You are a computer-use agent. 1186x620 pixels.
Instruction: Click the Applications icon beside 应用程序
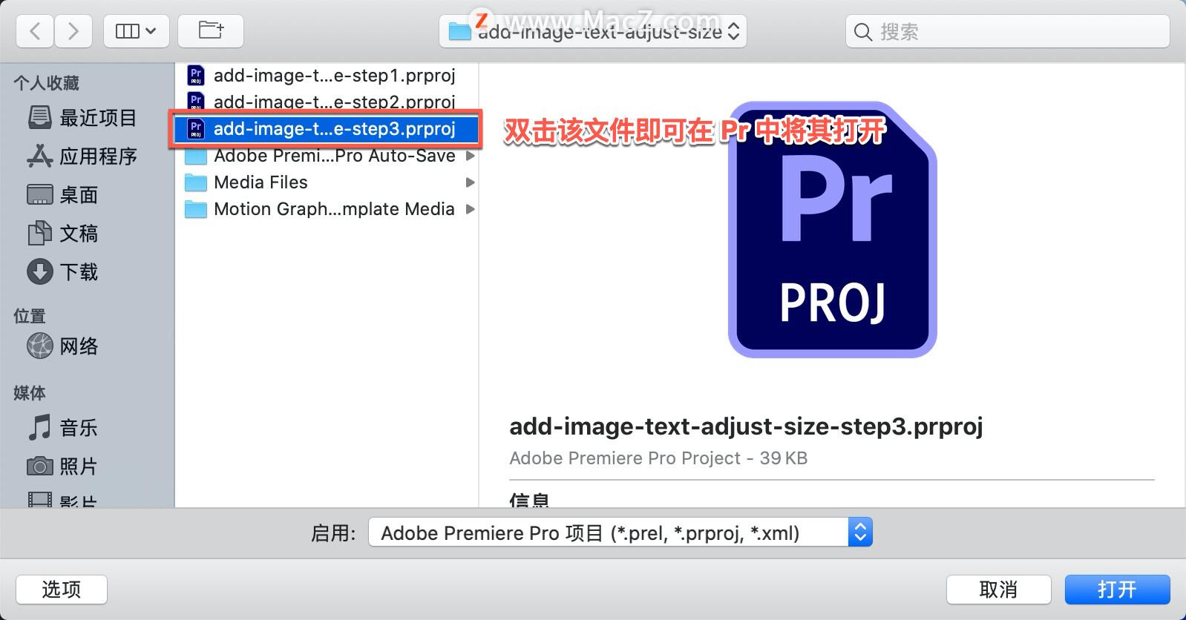(x=40, y=156)
